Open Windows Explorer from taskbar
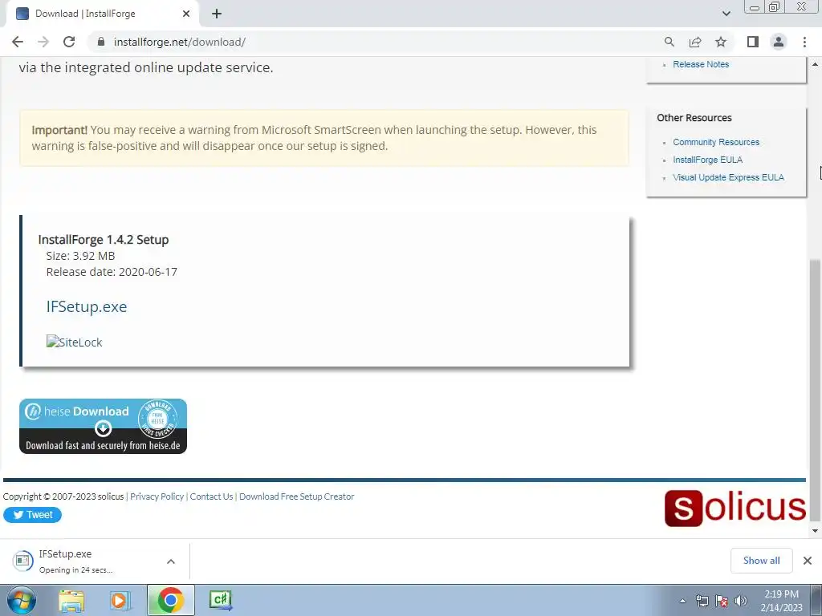The height and width of the screenshot is (616, 822). point(71,600)
